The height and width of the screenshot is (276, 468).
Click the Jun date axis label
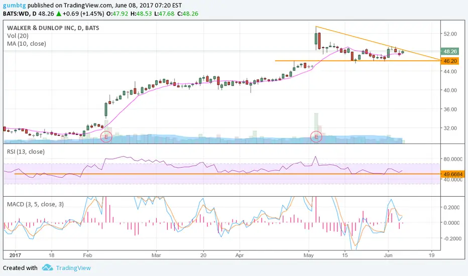[388, 255]
